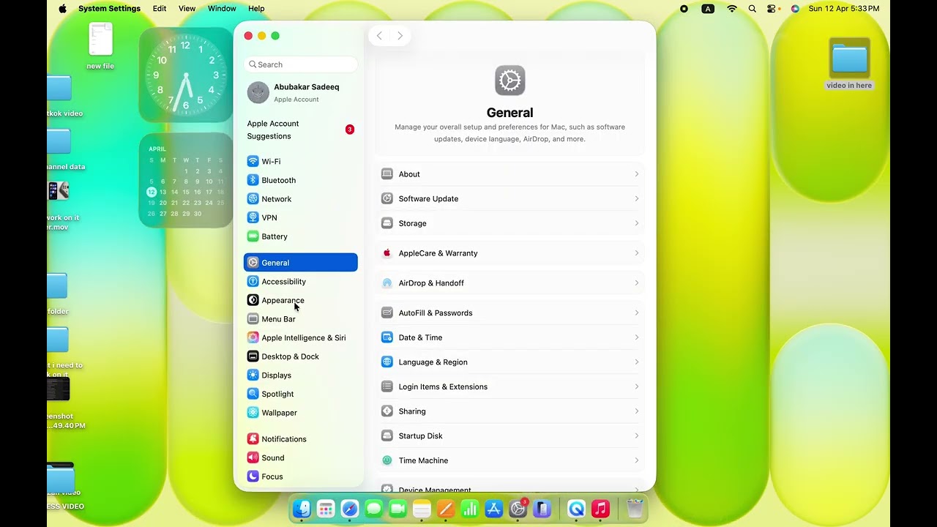Expand Storage row chevron

pyautogui.click(x=637, y=223)
